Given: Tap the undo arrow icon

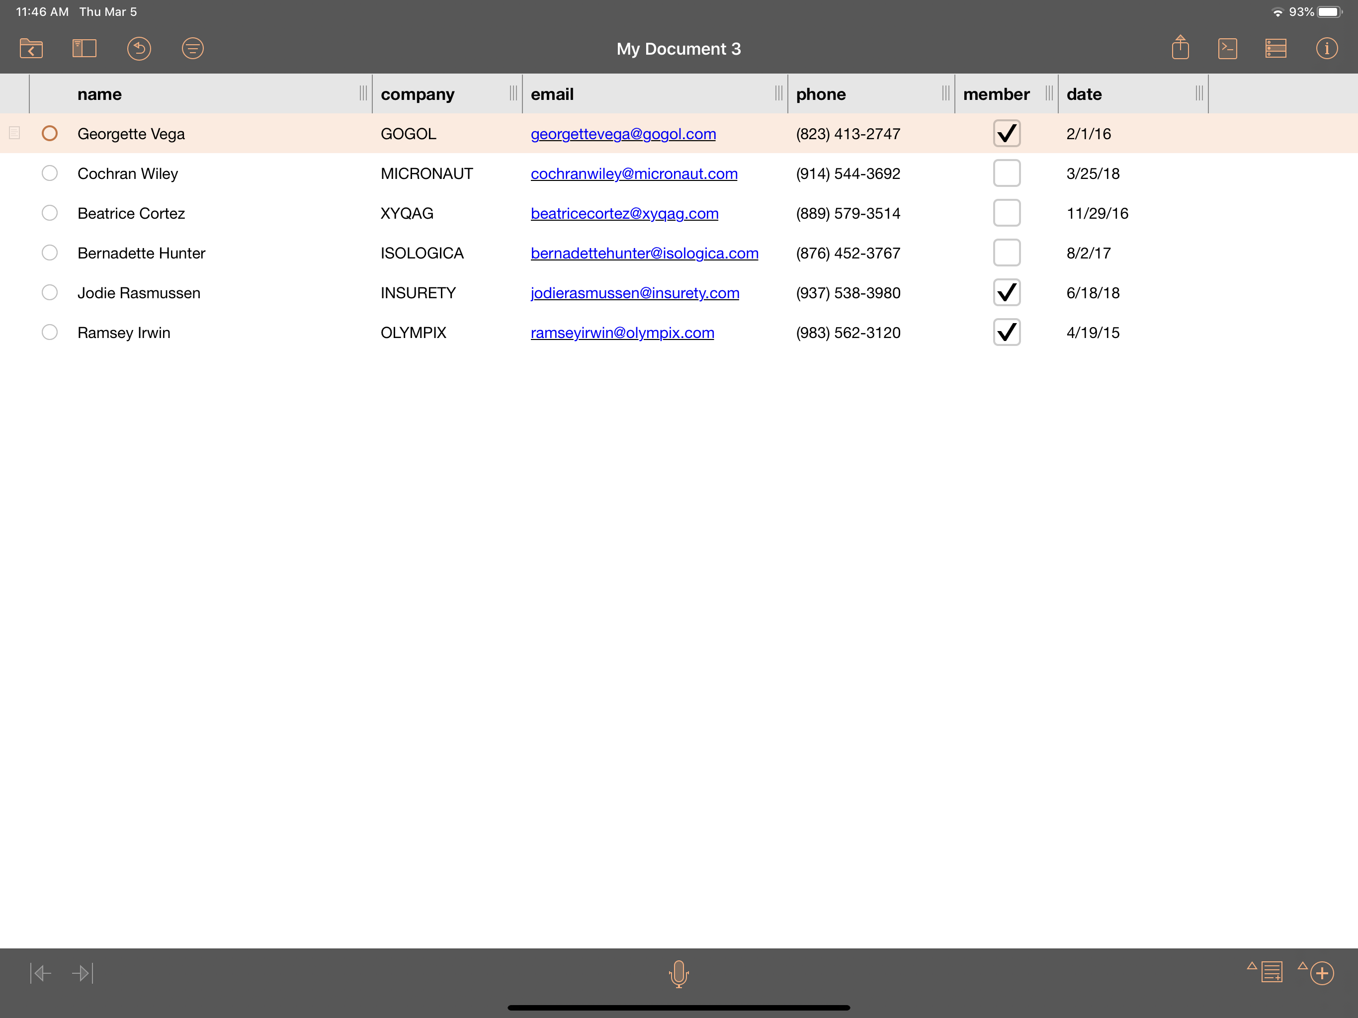Looking at the screenshot, I should tap(139, 49).
